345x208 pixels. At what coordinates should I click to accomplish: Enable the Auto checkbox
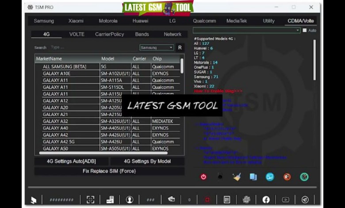point(305,31)
